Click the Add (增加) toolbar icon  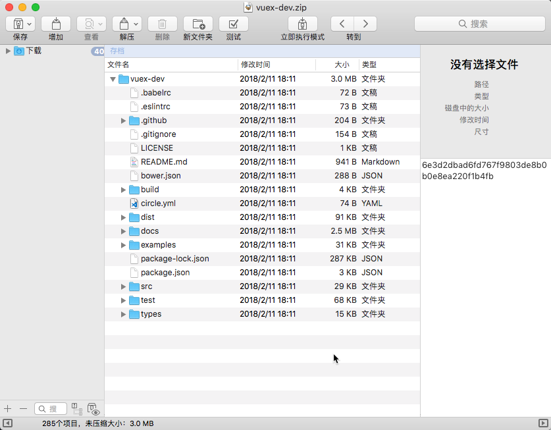pos(56,24)
